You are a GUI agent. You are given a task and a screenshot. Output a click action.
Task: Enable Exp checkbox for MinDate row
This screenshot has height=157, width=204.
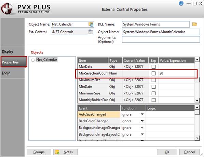[x=153, y=87]
